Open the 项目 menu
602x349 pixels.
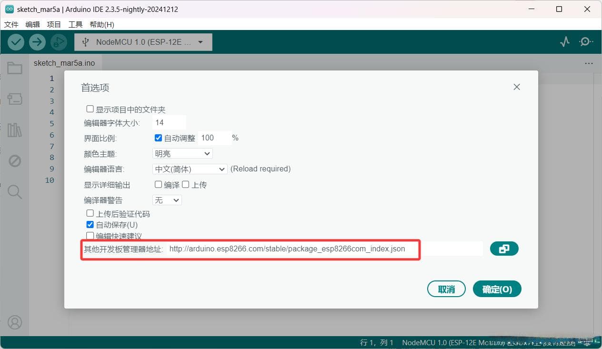tap(54, 24)
